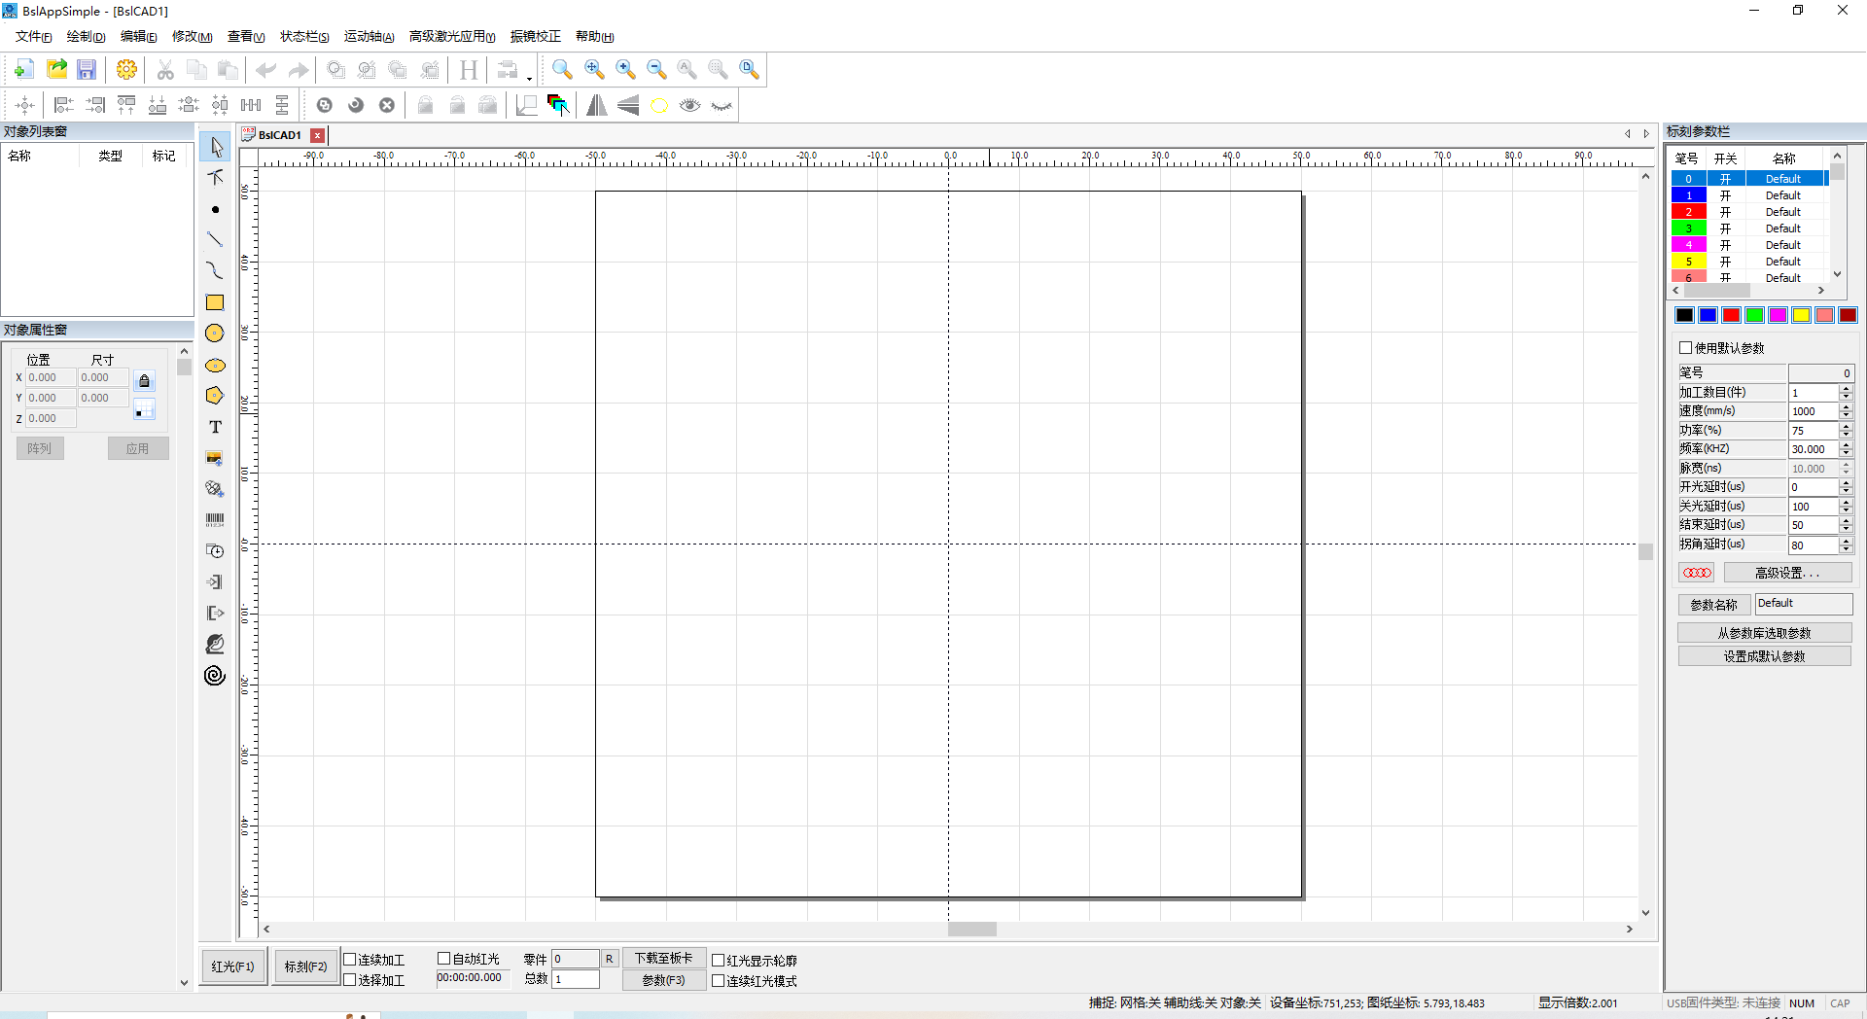Click the 下载至板卡 button
Screen dimensions: 1867x1019
coord(664,958)
